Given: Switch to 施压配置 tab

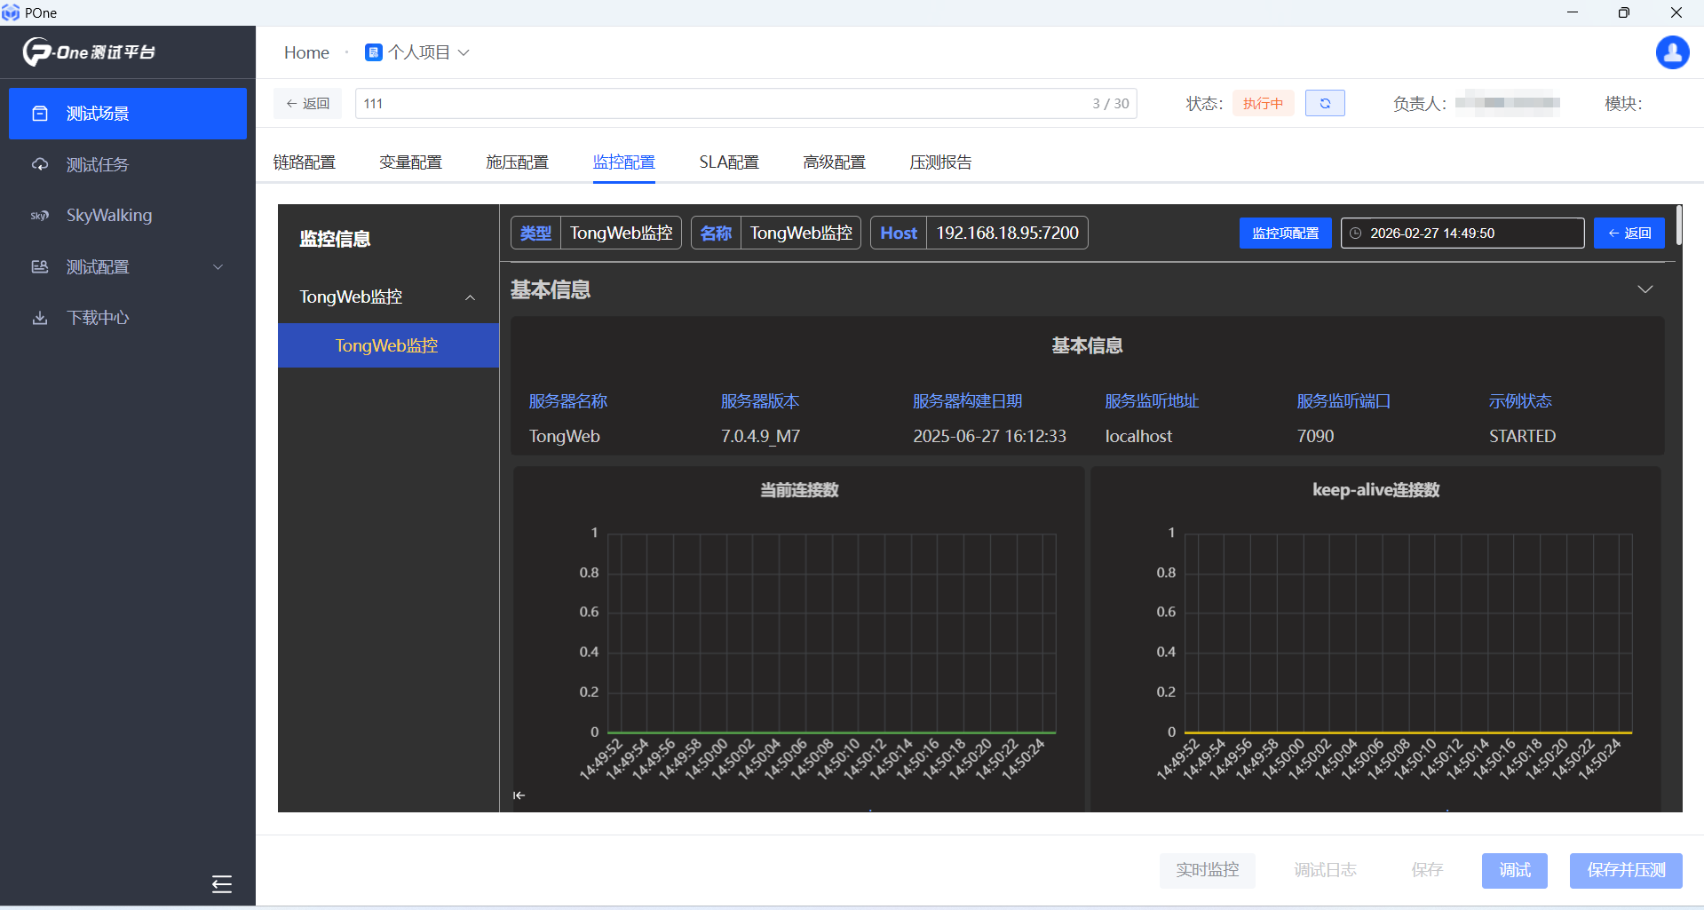Looking at the screenshot, I should point(517,162).
